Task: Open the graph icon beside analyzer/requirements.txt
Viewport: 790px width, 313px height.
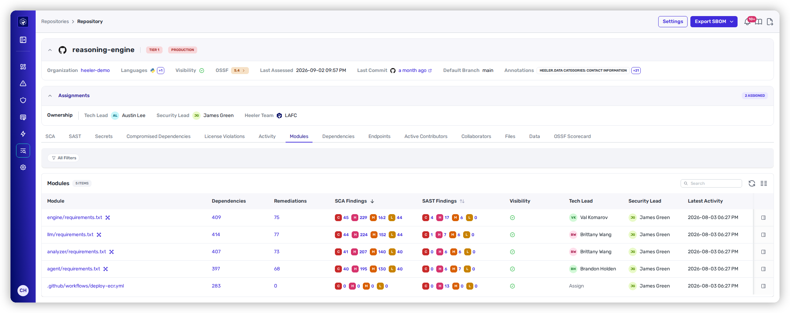Action: point(112,252)
